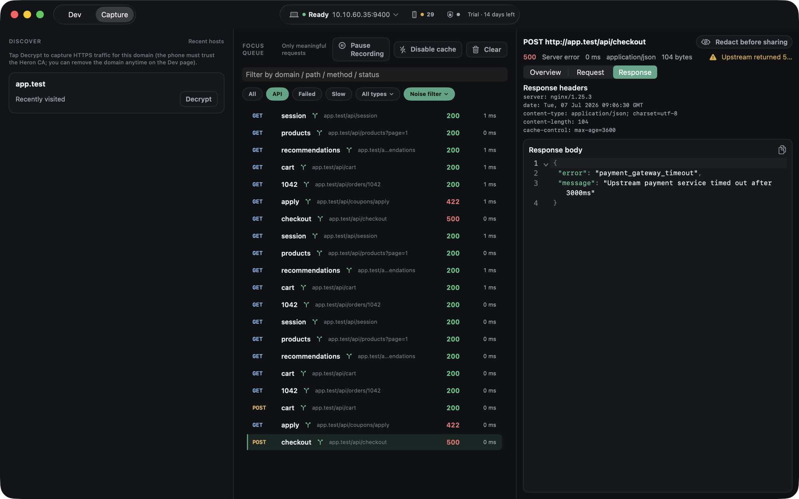Click branch icon beside first session request

(x=315, y=116)
